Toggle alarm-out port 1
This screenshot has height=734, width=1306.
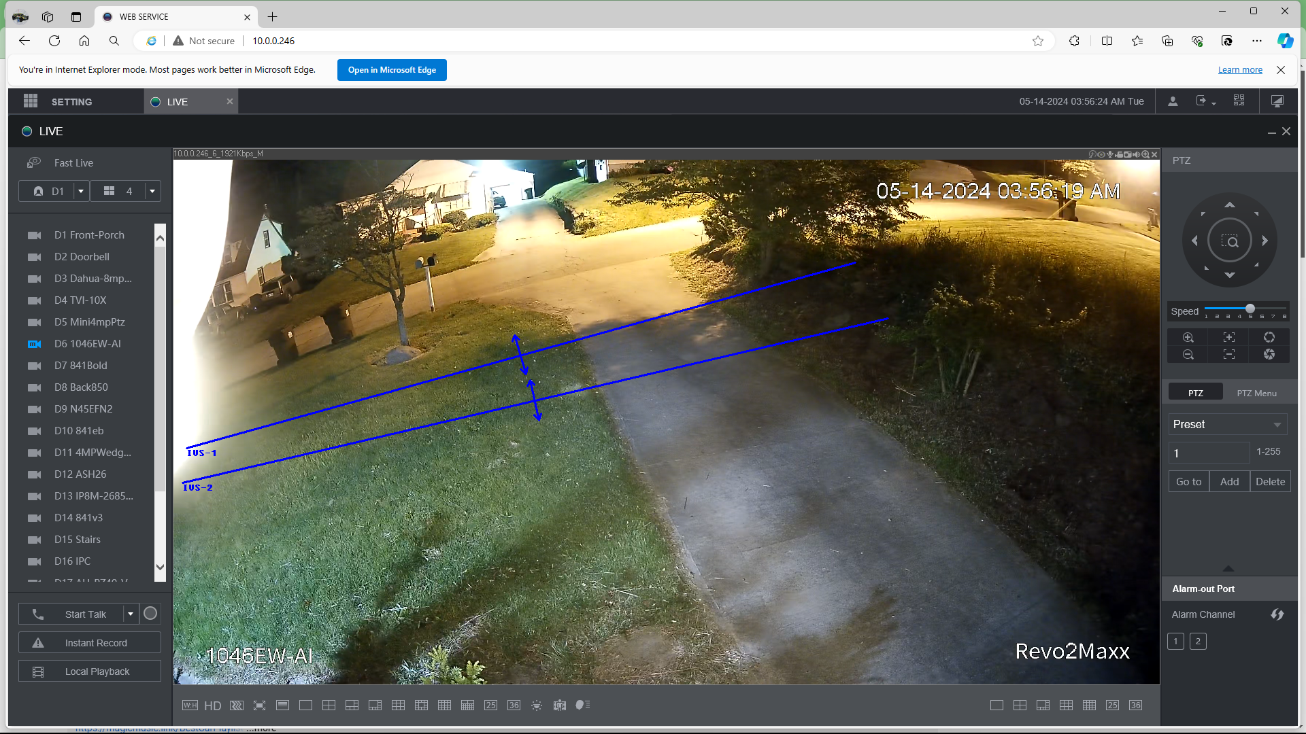[1175, 642]
